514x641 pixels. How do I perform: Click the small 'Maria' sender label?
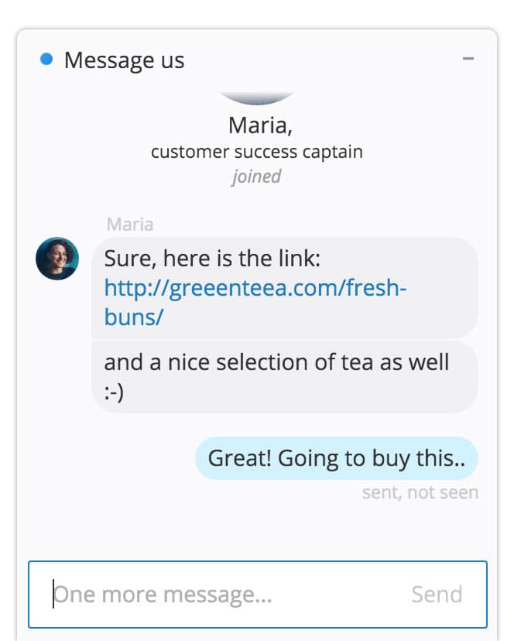pyautogui.click(x=130, y=225)
